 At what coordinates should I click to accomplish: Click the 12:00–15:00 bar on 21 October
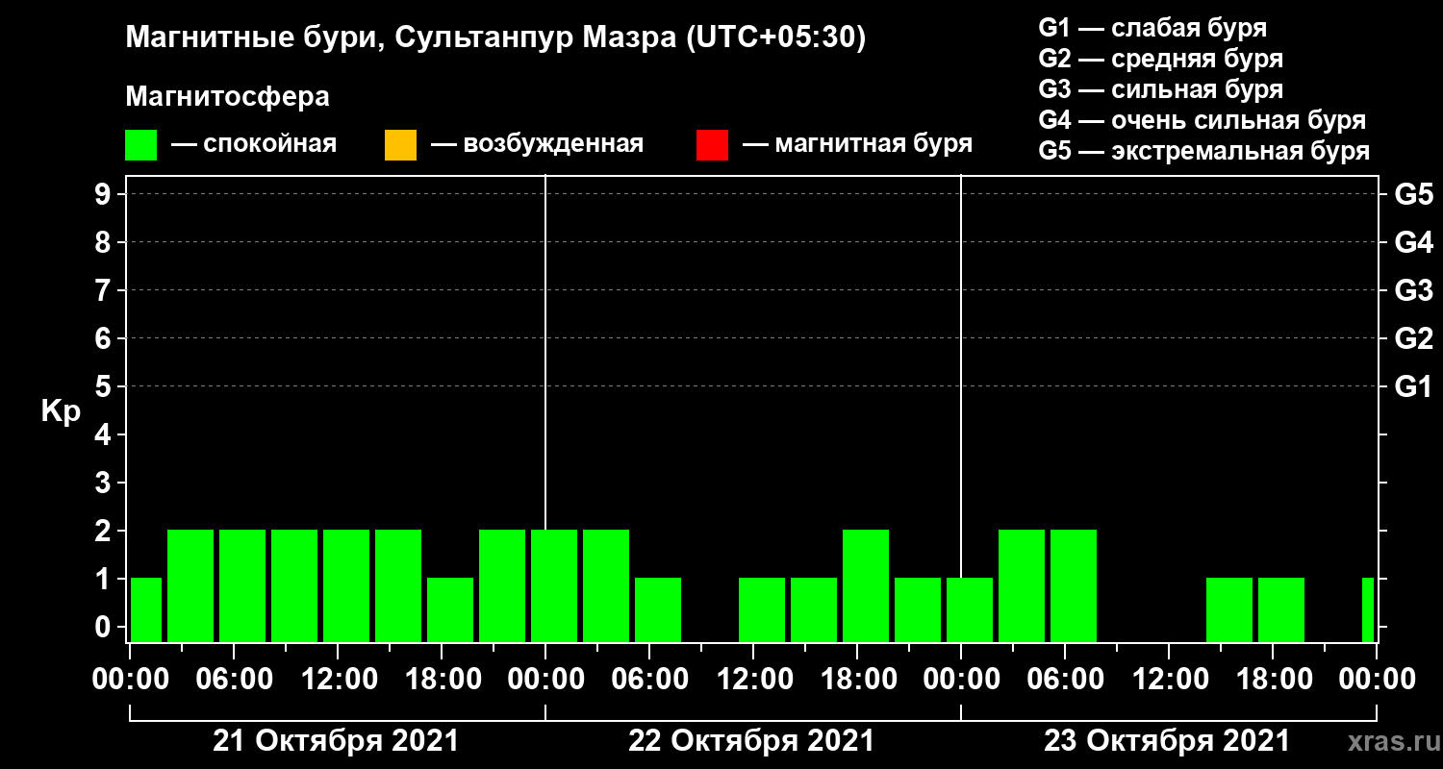pyautogui.click(x=346, y=585)
